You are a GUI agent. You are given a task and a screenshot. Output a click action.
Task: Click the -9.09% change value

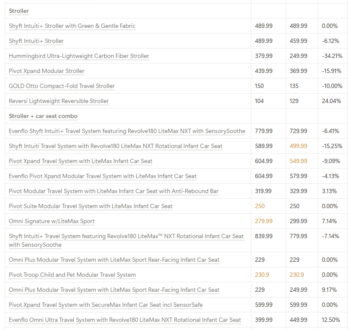(x=331, y=161)
